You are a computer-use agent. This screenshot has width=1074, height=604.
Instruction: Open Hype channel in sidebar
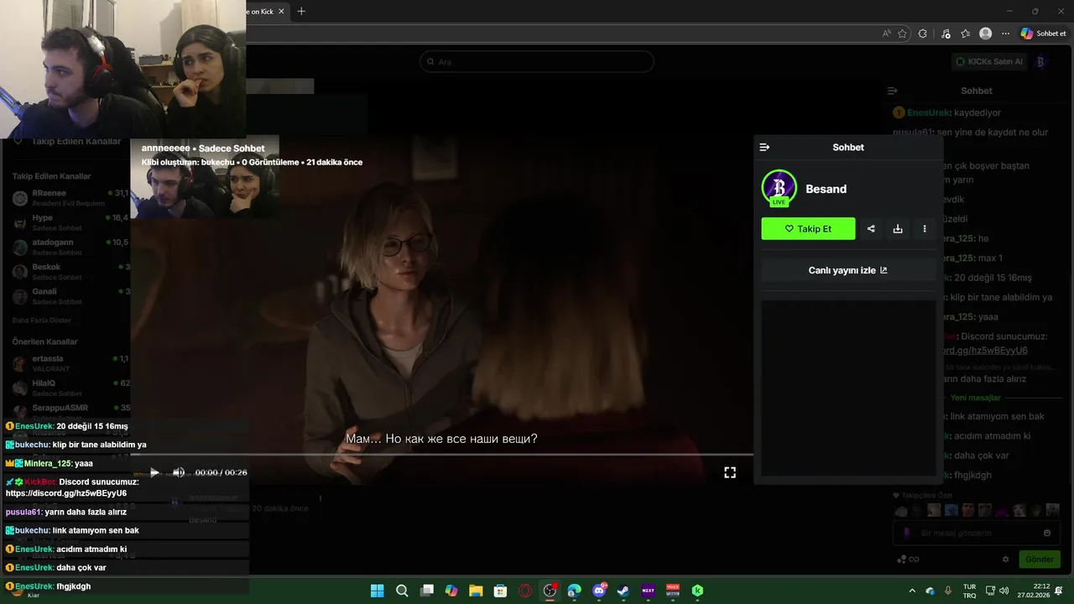(x=70, y=222)
